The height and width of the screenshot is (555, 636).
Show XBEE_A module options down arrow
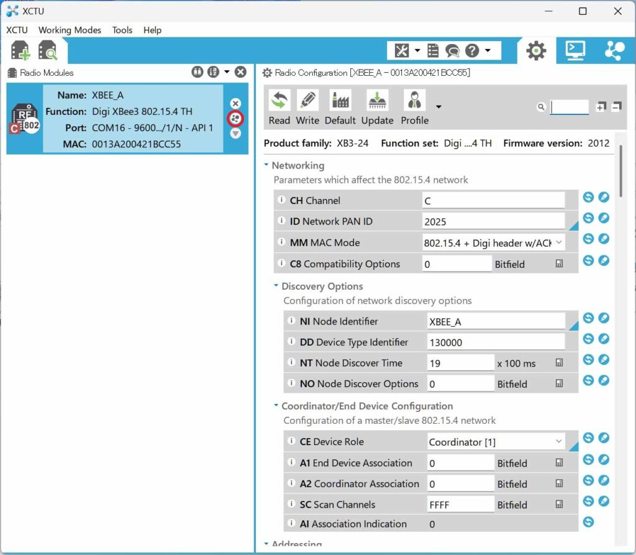click(235, 133)
